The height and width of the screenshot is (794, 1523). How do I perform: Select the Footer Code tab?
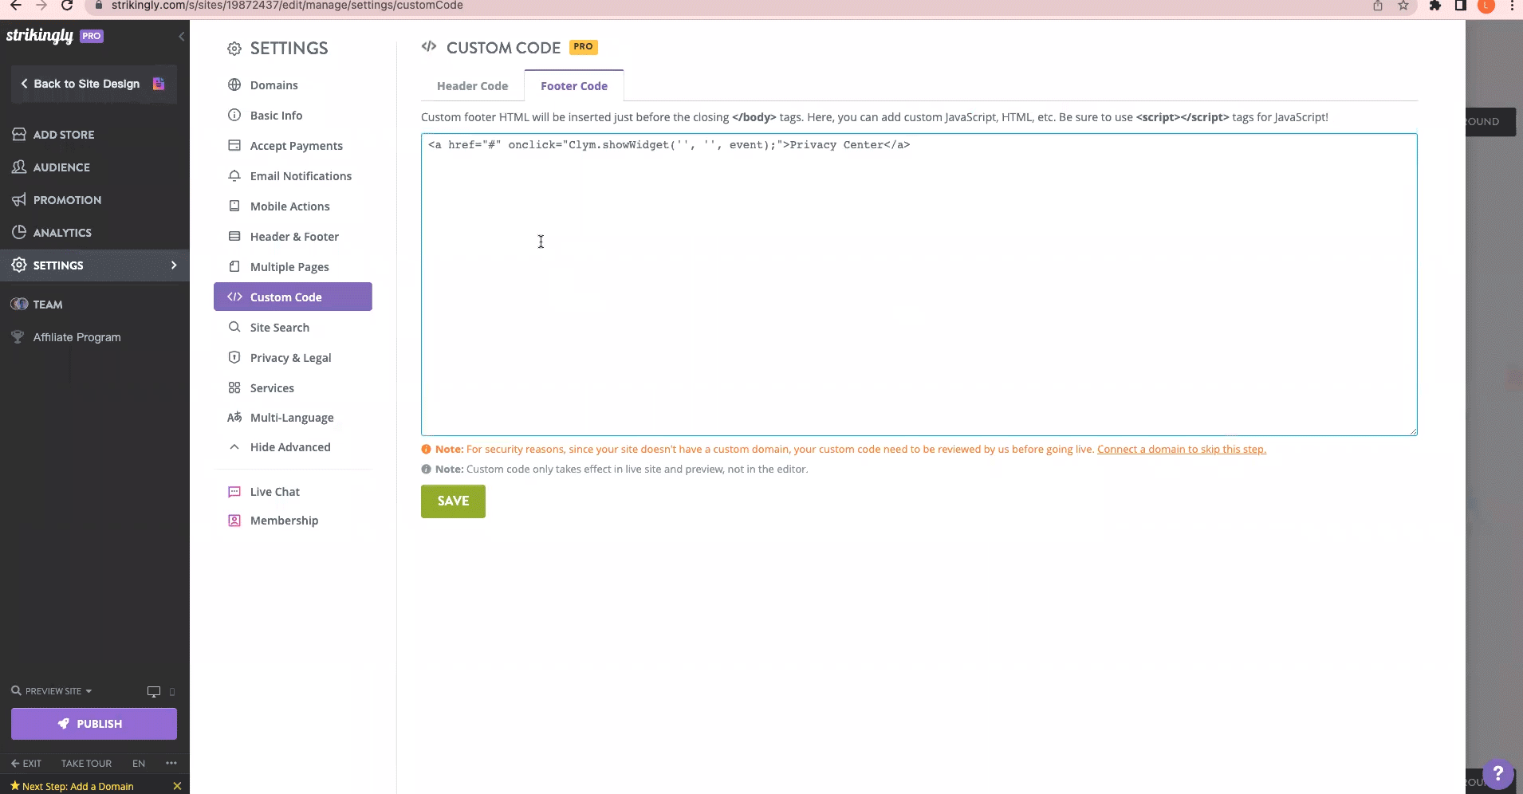click(574, 86)
